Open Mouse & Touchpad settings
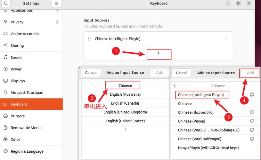Screen dimensions: 261x160 31,92
